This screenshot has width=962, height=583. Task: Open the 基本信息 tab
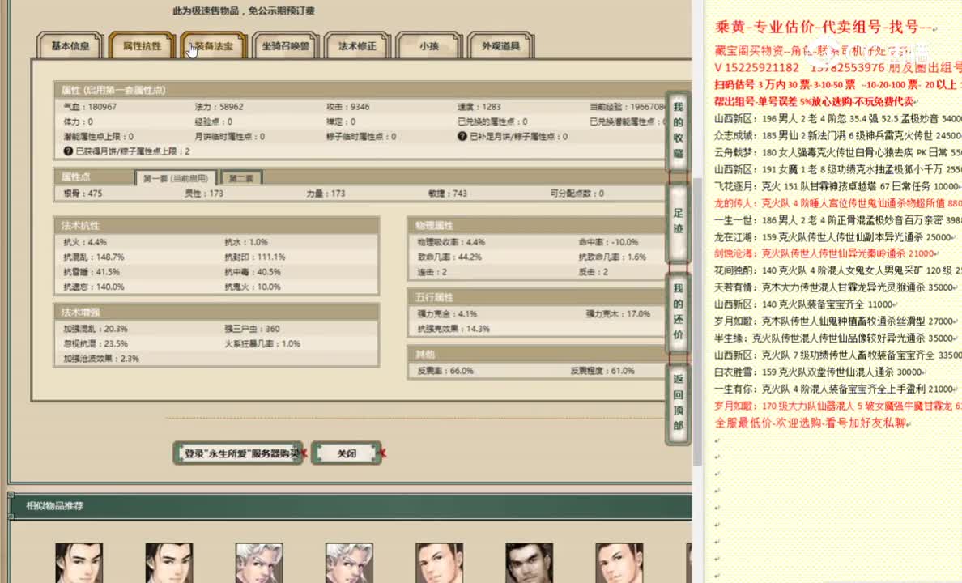pos(70,46)
